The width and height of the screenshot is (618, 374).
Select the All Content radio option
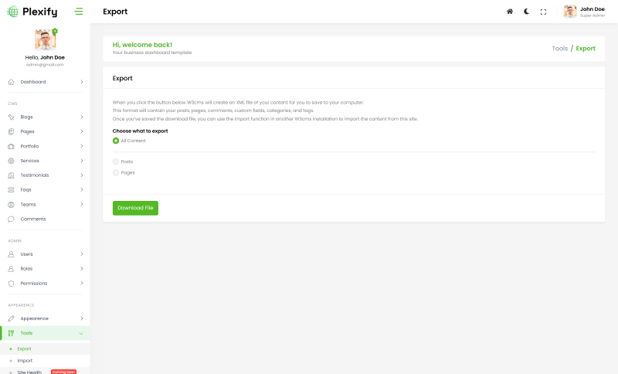116,141
